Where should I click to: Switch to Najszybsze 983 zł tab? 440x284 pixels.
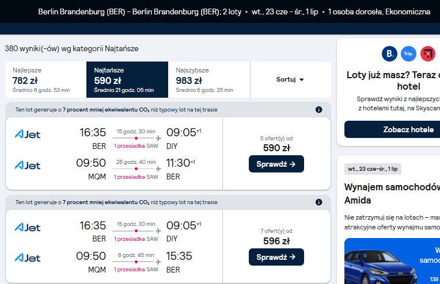point(209,79)
